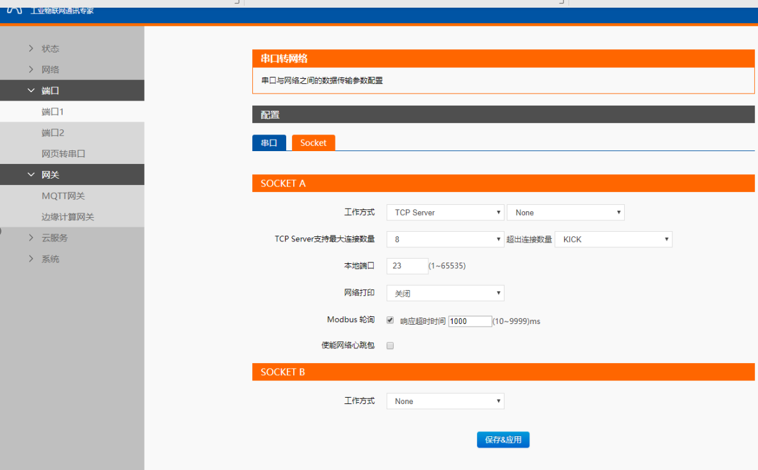Open 边缘计算网关 page
This screenshot has width=758, height=470.
point(67,217)
